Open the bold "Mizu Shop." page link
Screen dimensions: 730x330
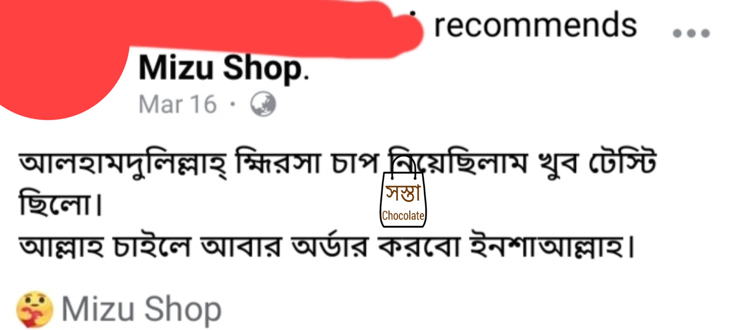tap(224, 68)
